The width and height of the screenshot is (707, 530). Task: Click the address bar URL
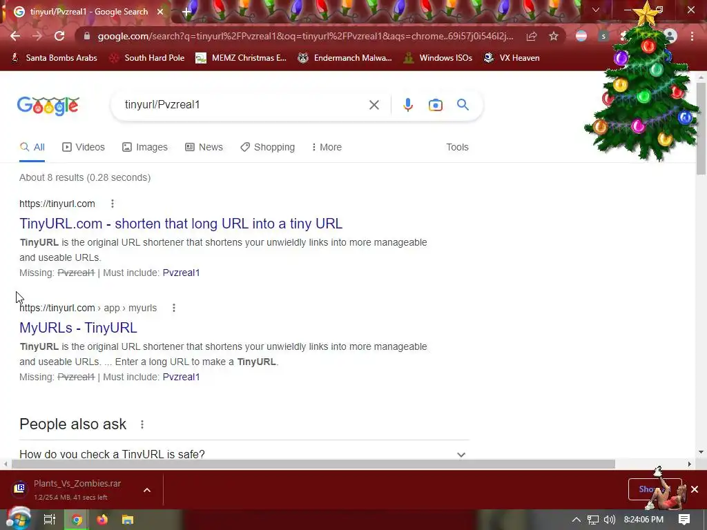point(305,36)
